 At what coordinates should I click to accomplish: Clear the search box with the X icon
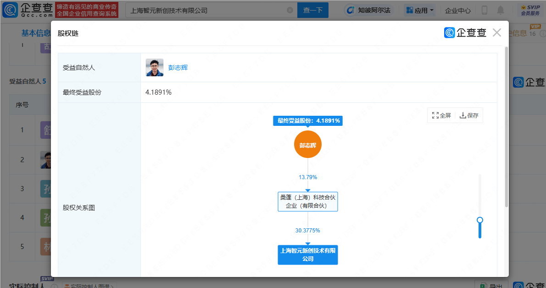tap(290, 10)
